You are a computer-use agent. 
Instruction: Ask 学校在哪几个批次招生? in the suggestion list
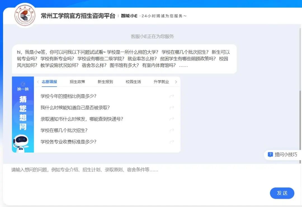point(64,130)
